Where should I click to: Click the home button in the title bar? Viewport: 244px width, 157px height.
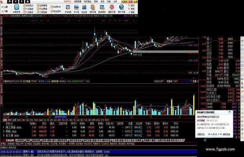point(10,2)
